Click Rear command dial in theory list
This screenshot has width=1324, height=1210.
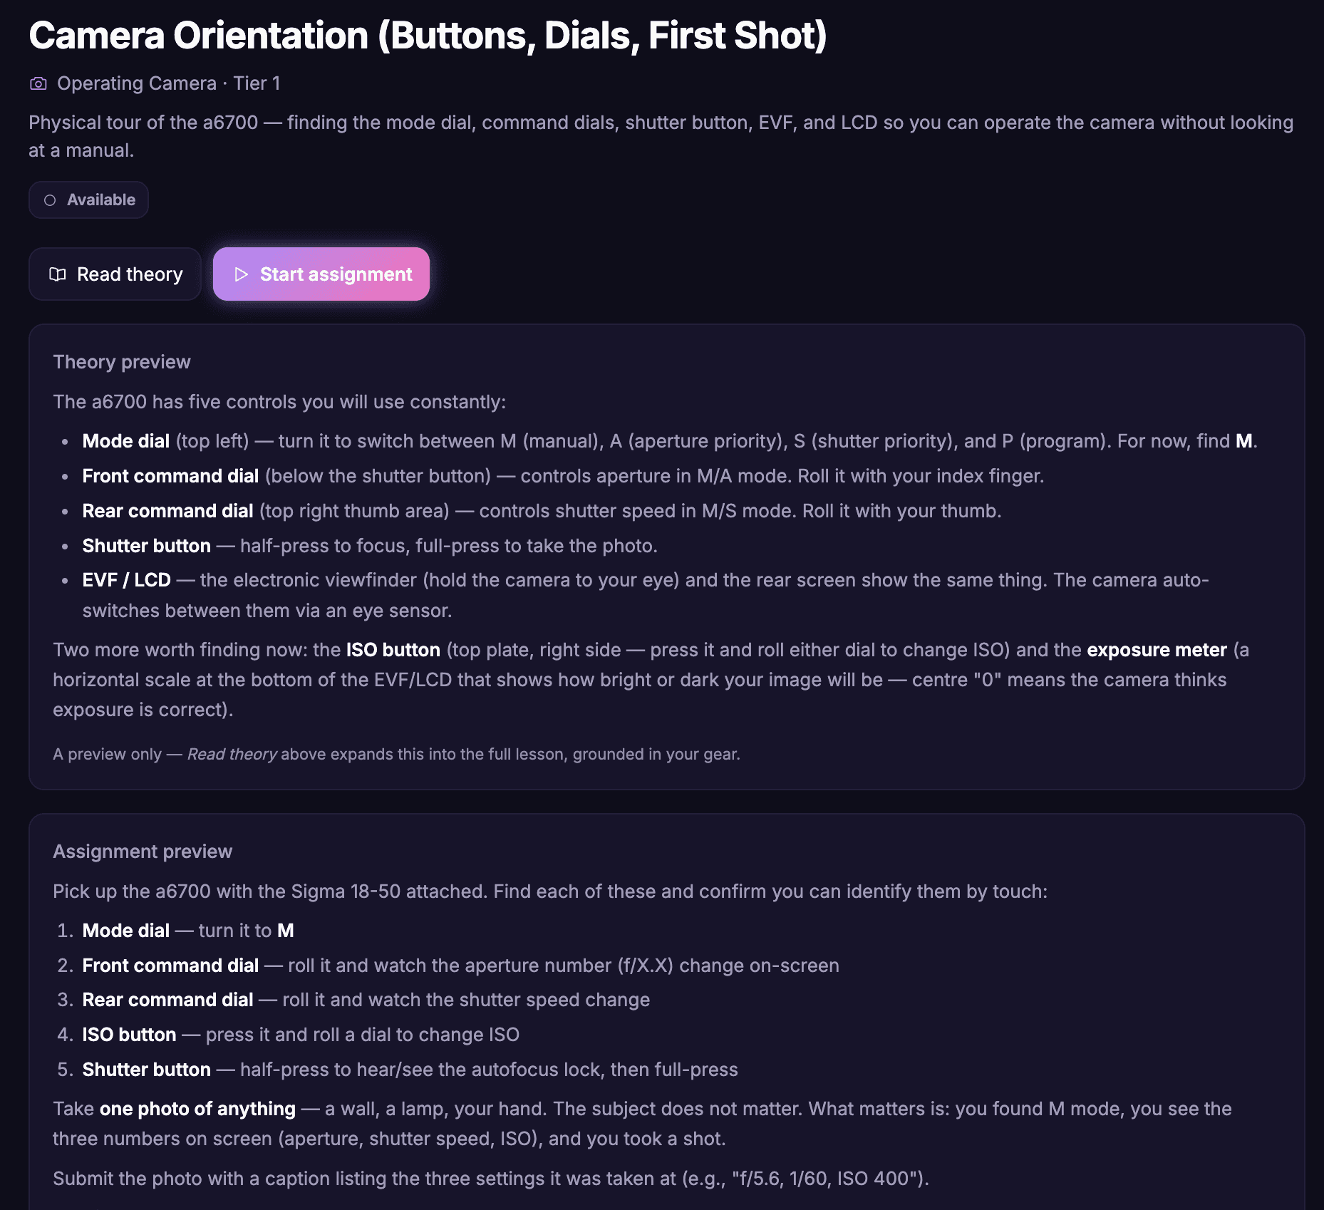[x=167, y=511]
